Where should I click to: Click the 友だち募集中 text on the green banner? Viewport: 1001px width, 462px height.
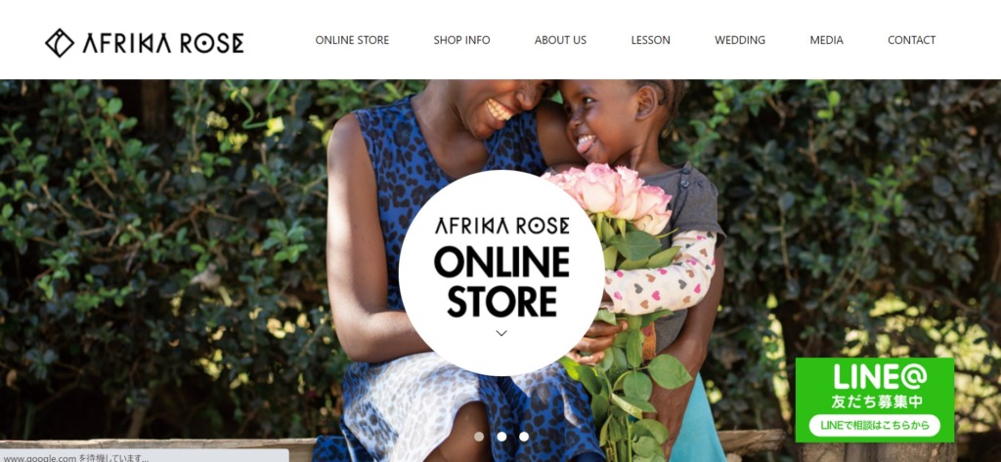[x=876, y=402]
